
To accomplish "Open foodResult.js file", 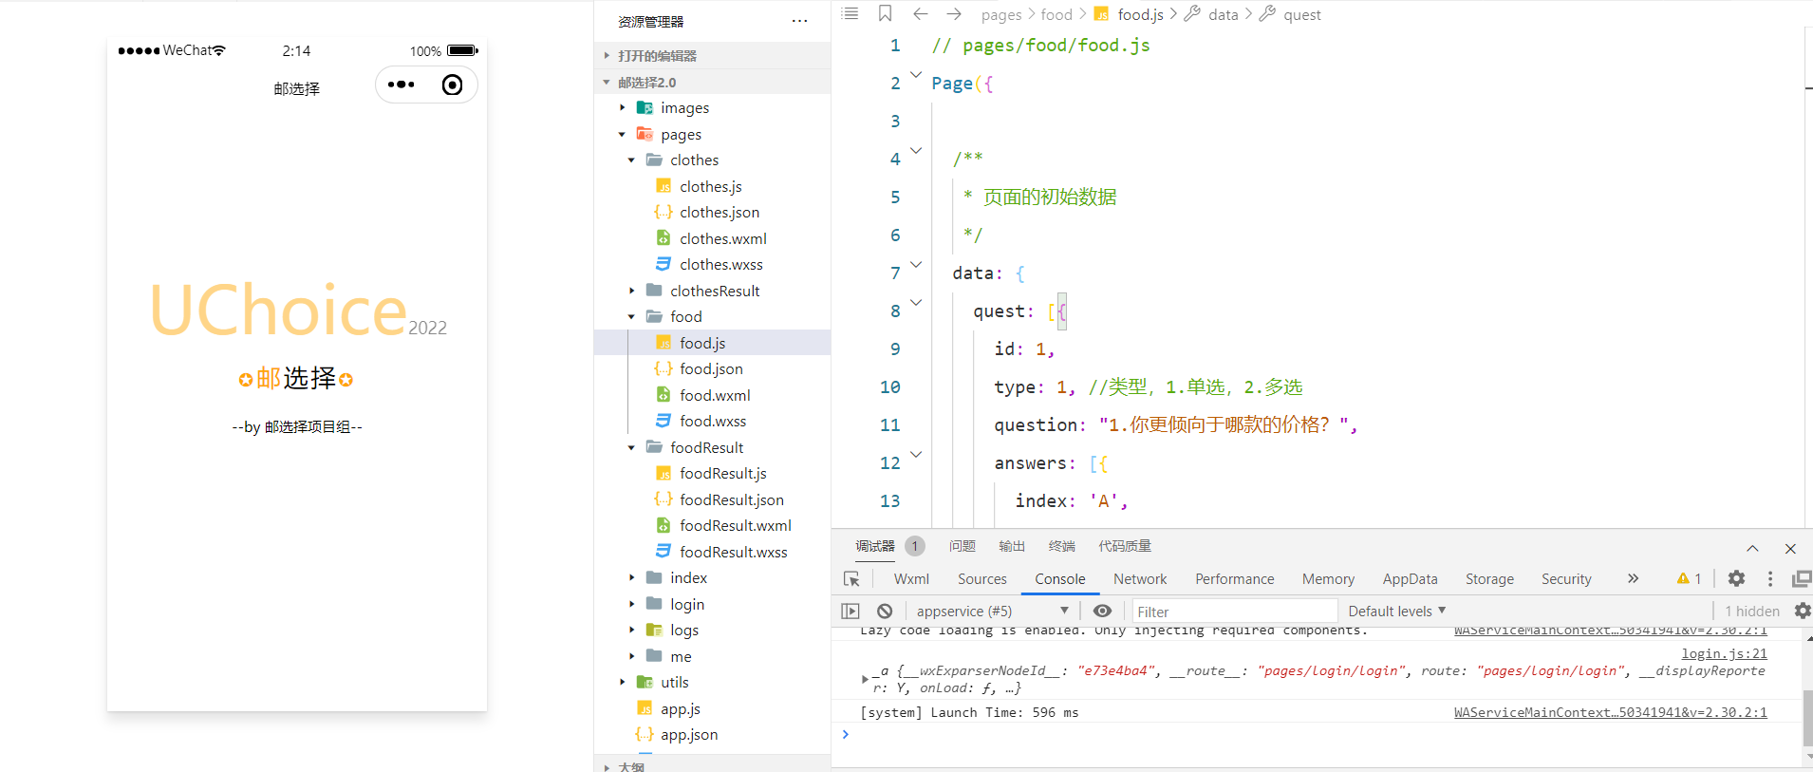I will pyautogui.click(x=723, y=473).
